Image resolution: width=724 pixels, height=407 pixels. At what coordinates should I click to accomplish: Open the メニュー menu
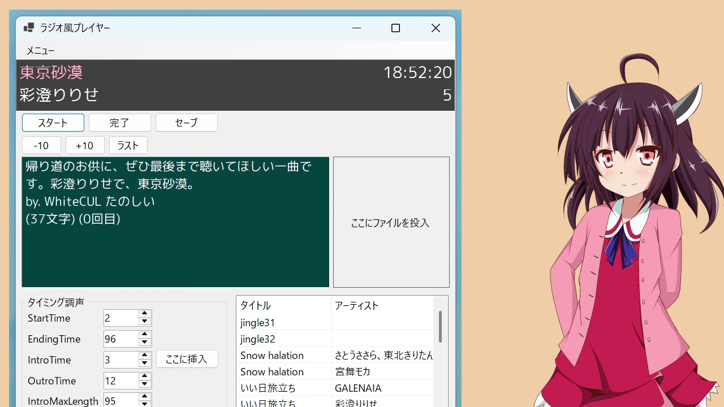click(41, 51)
